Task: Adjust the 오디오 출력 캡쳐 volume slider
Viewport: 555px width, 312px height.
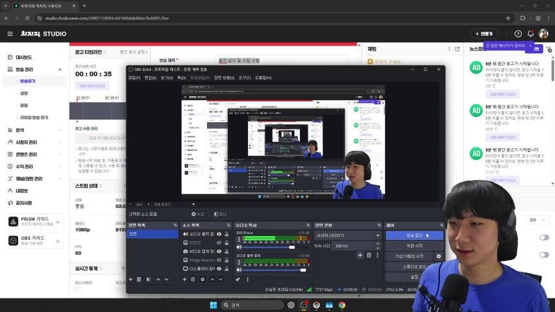Action: (275, 270)
